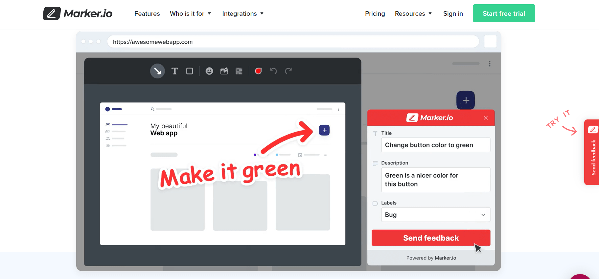Click the calendar icon in mockup
Image resolution: width=599 pixels, height=279 pixels.
coord(300,155)
